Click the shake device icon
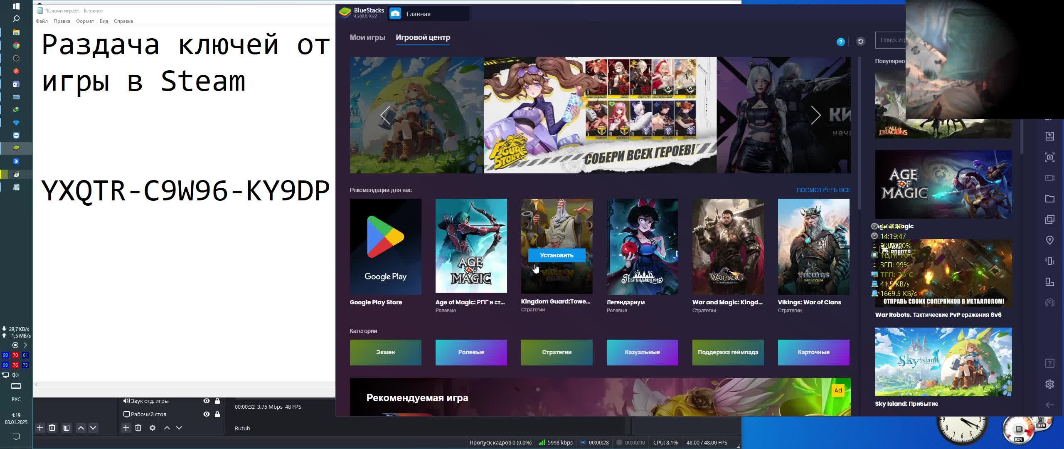 (x=1049, y=261)
